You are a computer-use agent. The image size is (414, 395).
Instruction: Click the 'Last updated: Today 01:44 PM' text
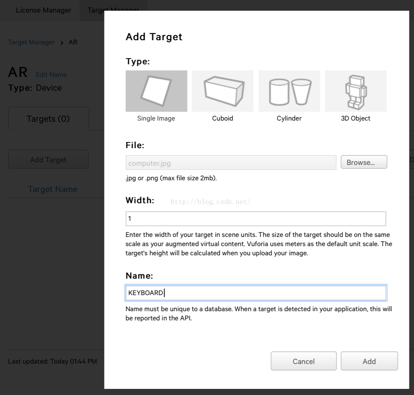(x=52, y=361)
